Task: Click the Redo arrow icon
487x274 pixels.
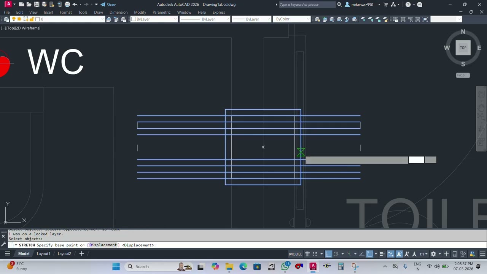Action: pos(86,4)
